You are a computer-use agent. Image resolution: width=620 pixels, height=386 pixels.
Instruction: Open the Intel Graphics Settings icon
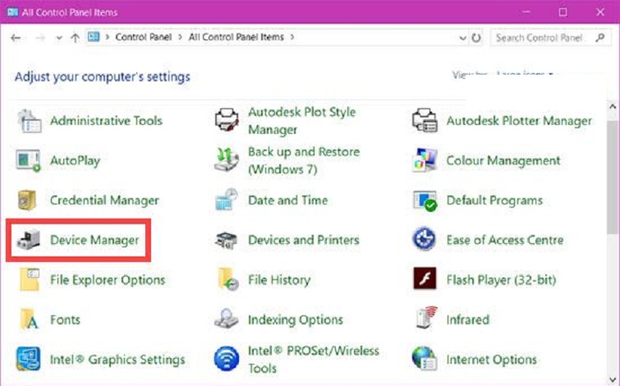[29, 359]
